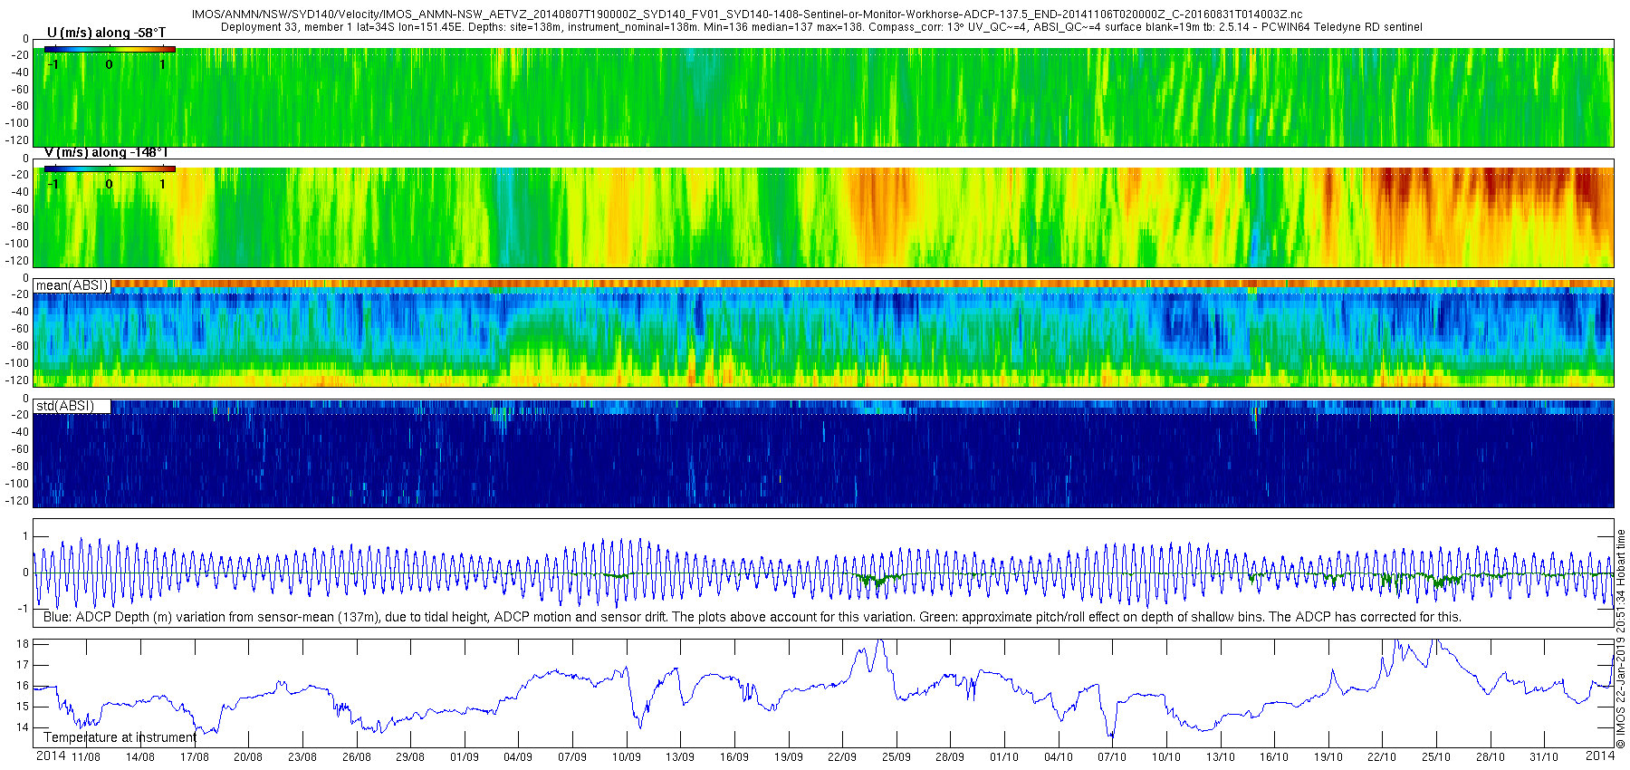Screen dimensions: 1630x770
Task: Click the 11/08 date tick label
Action: click(x=86, y=756)
